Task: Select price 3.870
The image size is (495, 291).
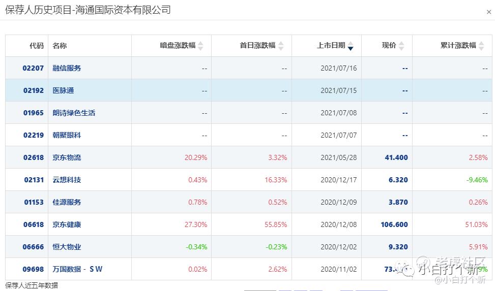Action: (398, 203)
